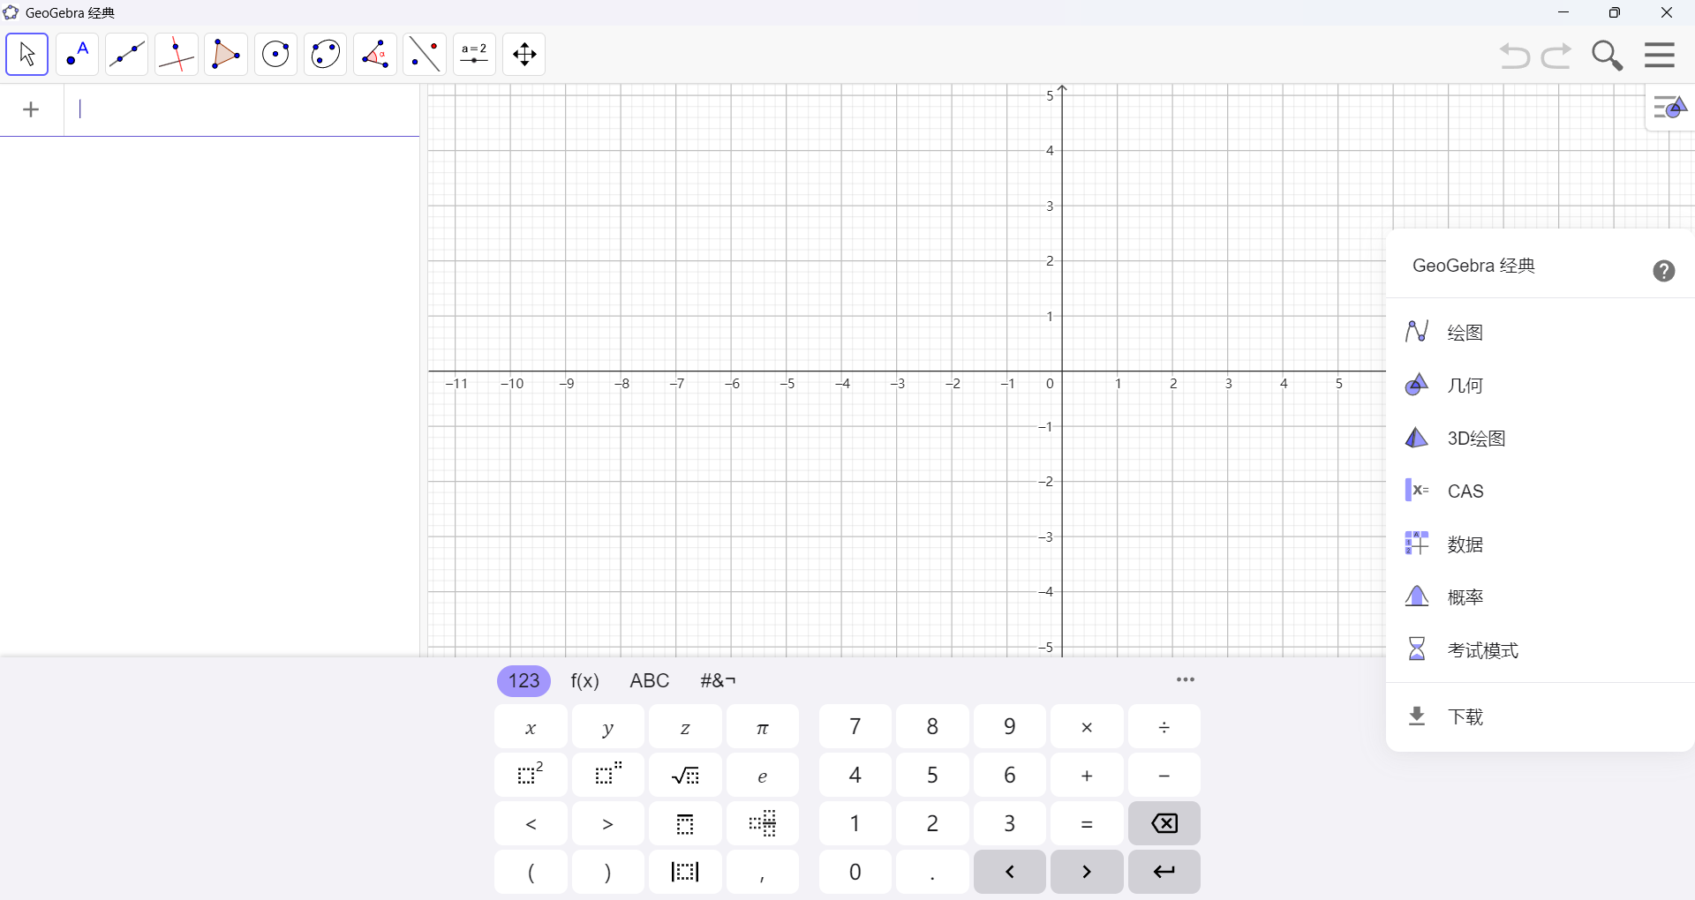Tap the y key on keyboard
Image resolution: width=1695 pixels, height=900 pixels.
[x=608, y=727]
